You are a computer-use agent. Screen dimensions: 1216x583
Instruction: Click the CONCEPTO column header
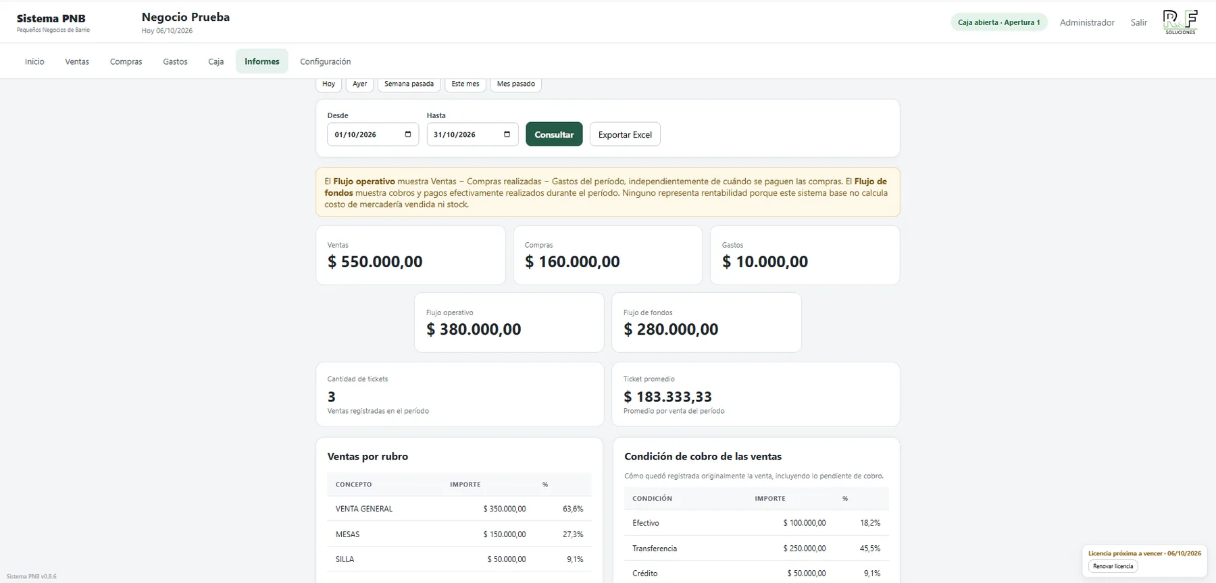pyautogui.click(x=353, y=484)
